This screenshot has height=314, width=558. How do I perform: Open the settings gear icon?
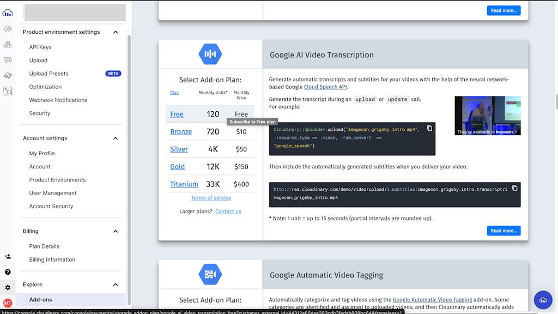click(x=8, y=287)
